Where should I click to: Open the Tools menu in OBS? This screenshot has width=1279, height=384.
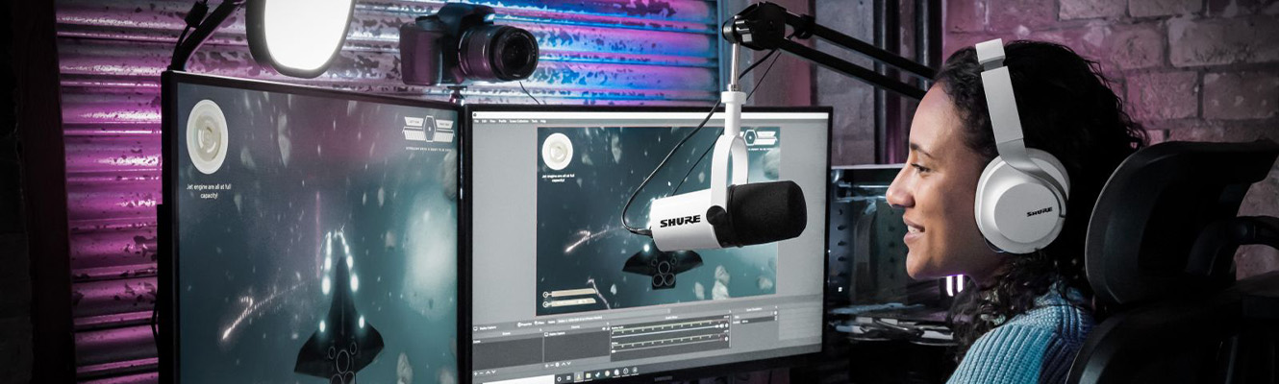point(535,121)
